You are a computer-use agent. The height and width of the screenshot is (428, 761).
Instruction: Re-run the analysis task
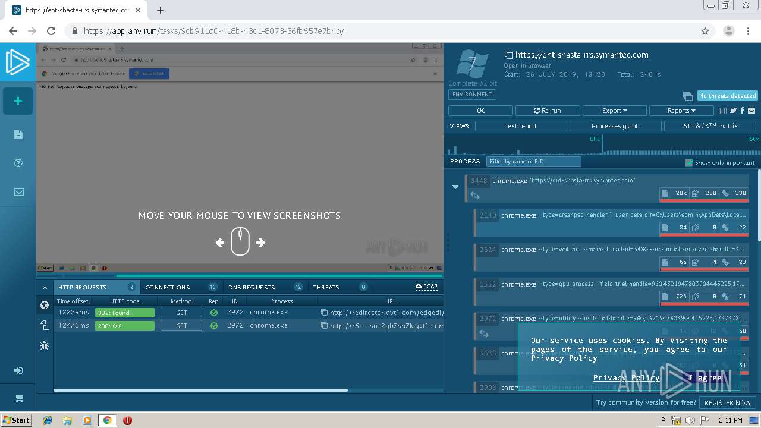(547, 111)
